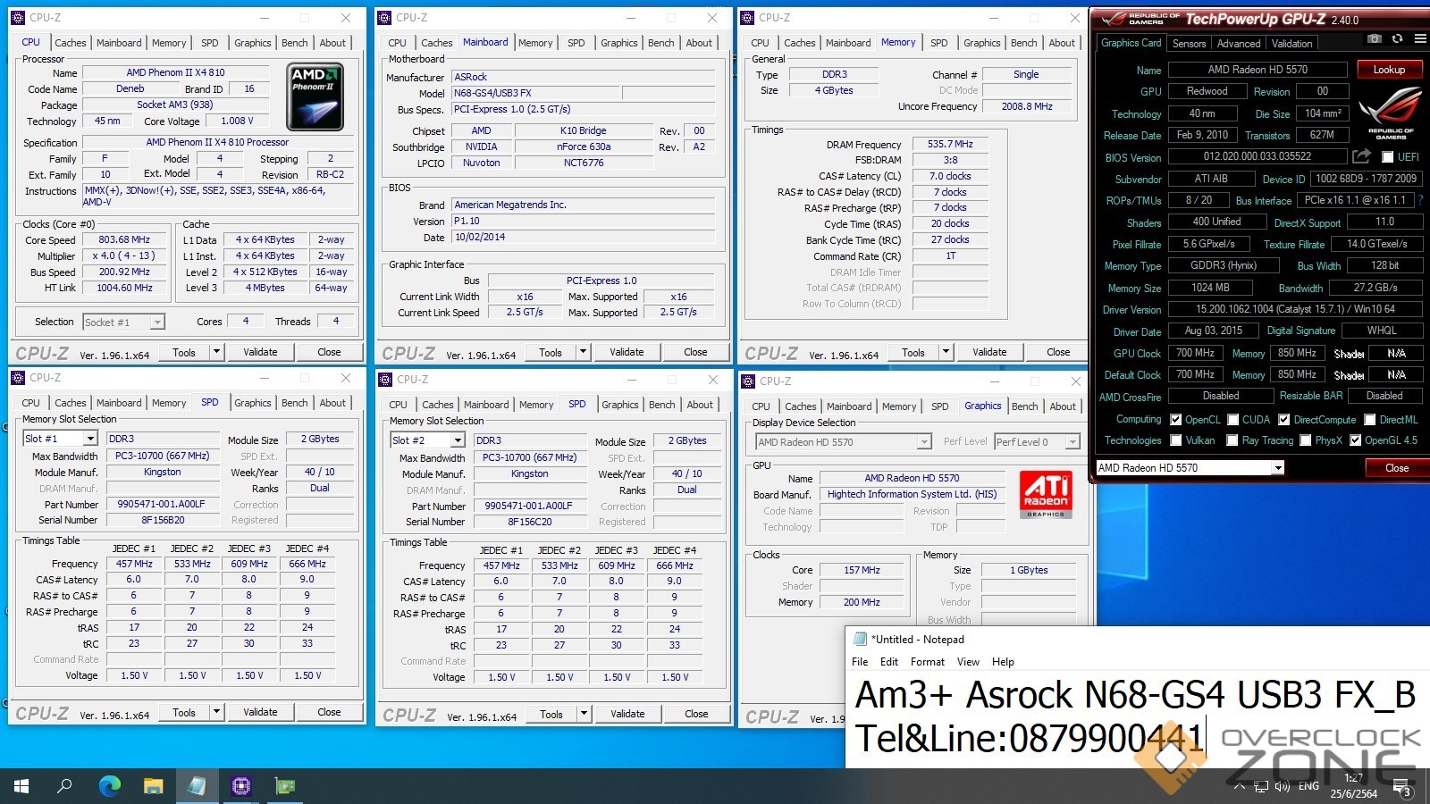Open the Slot #1 memory slot dropdown
Screen dimensions: 1430x804
click(x=90, y=439)
